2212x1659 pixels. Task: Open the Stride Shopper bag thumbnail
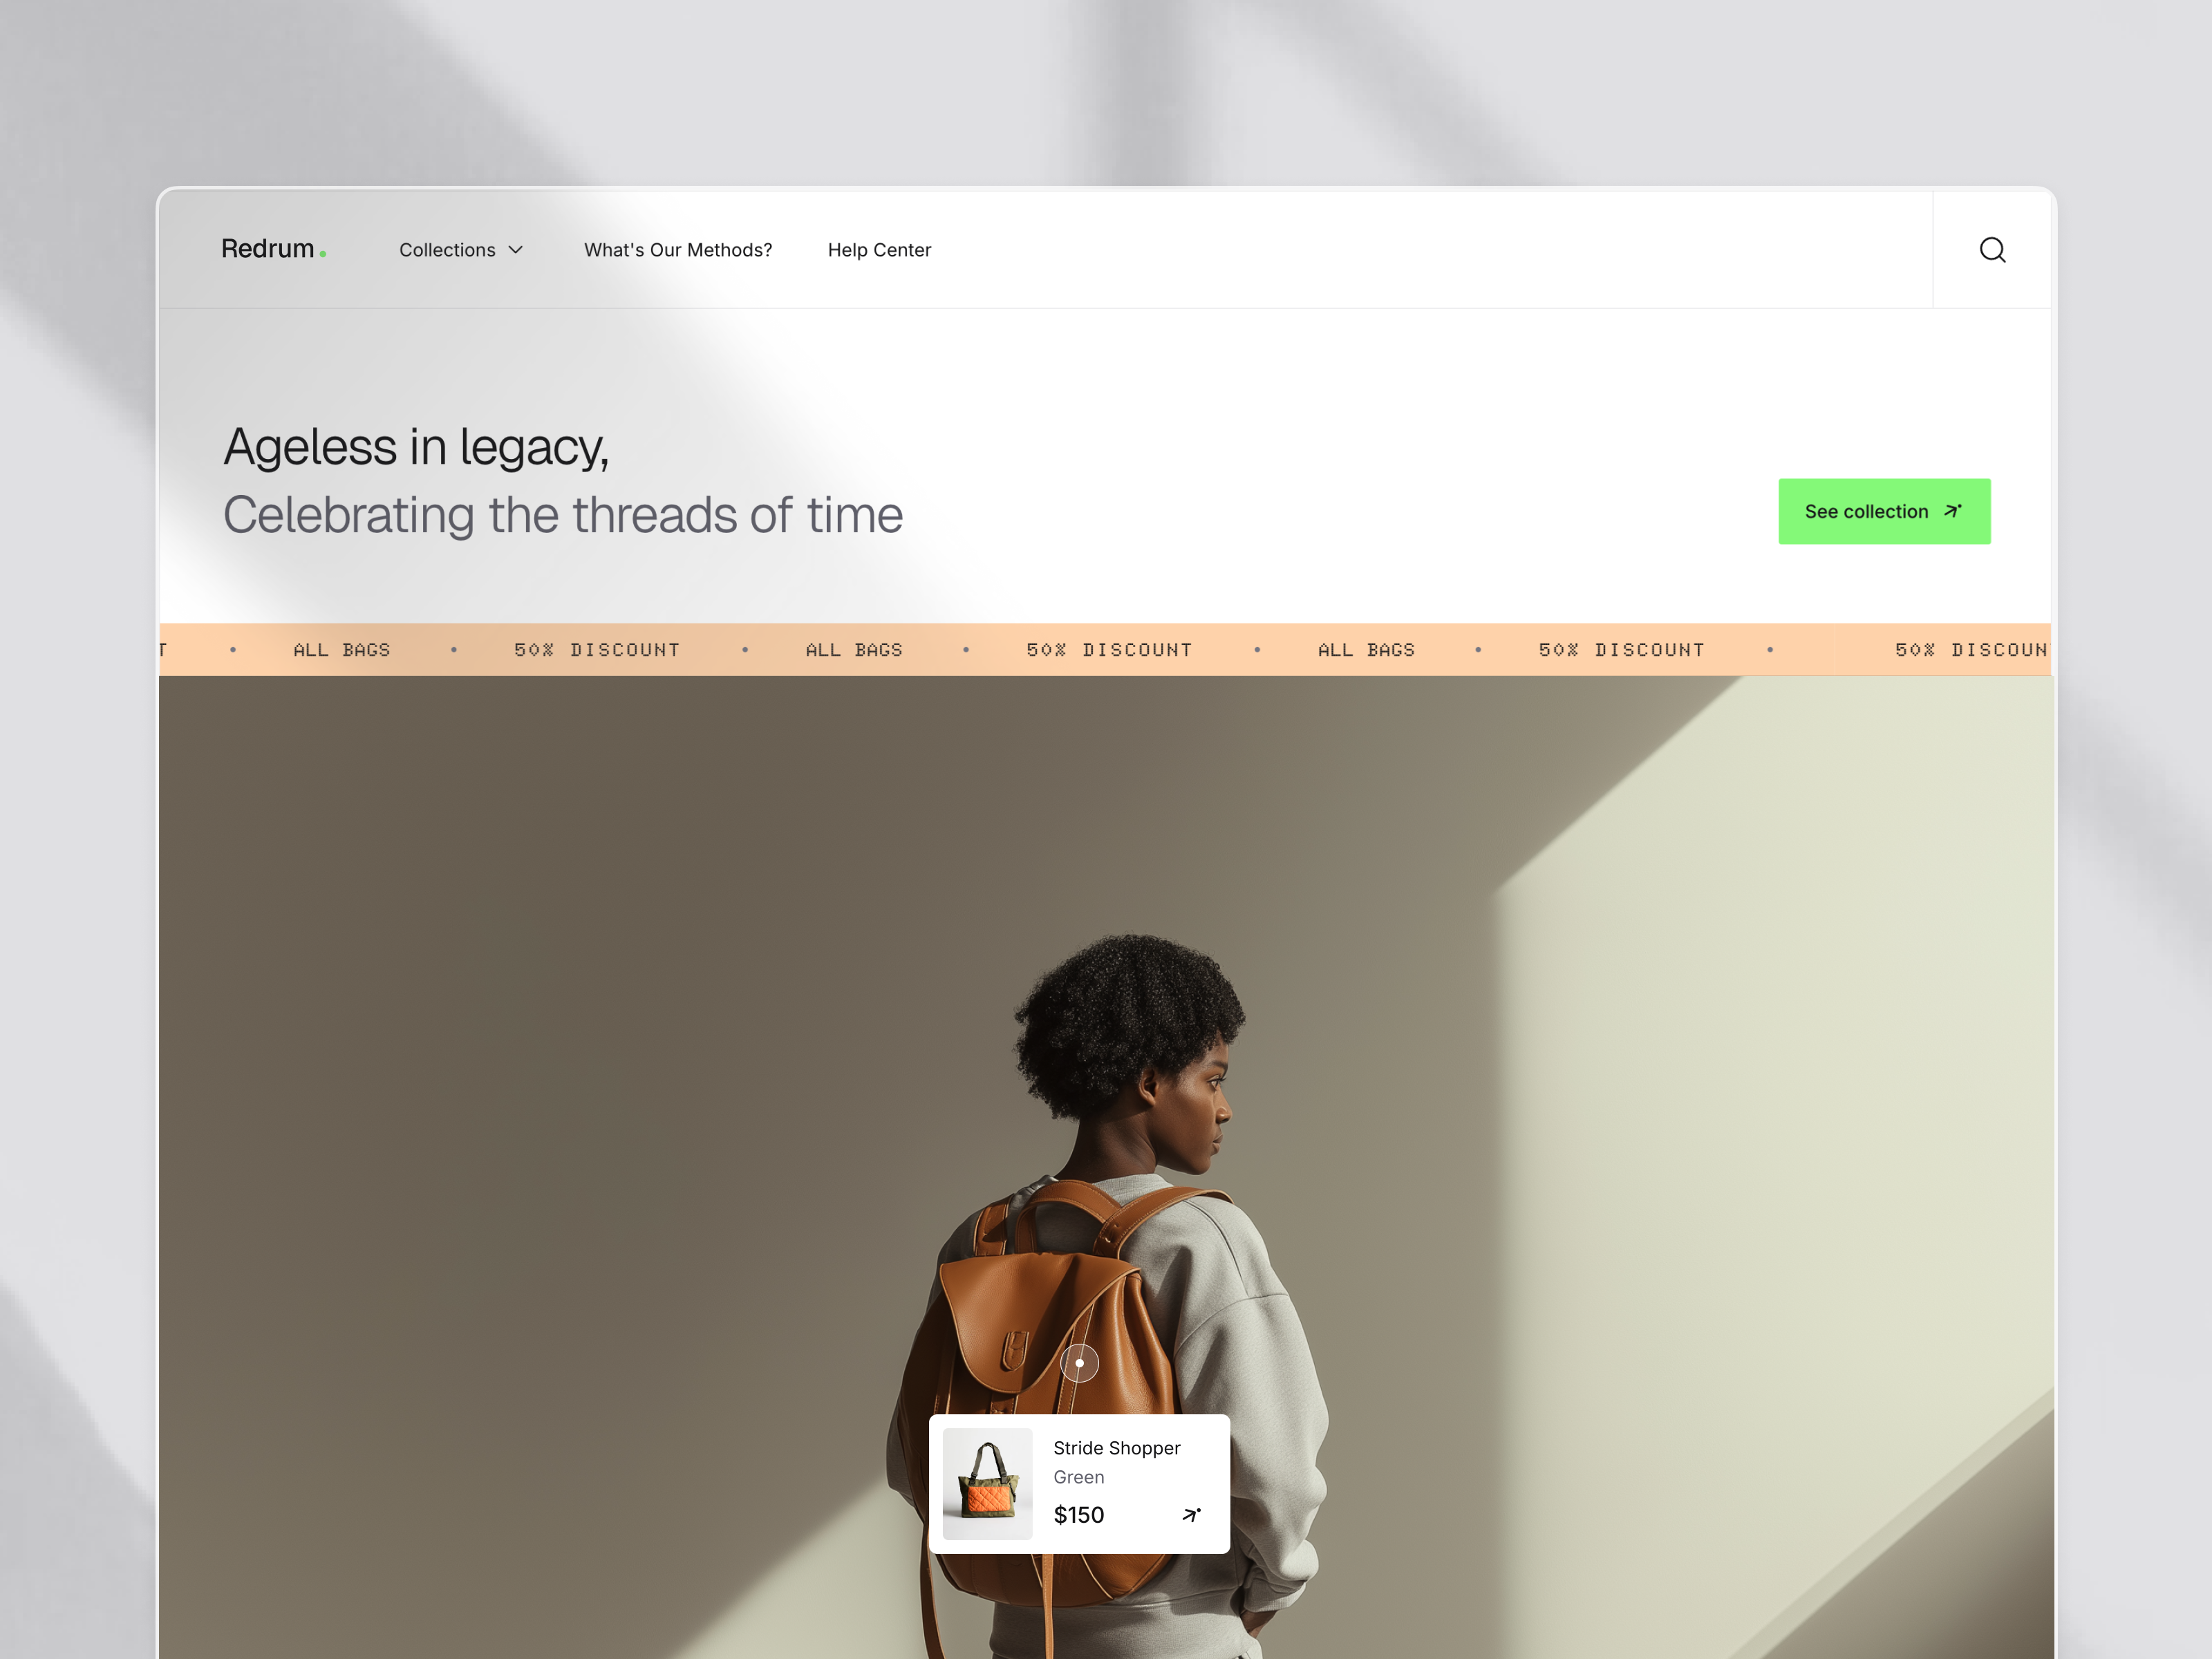point(987,1483)
